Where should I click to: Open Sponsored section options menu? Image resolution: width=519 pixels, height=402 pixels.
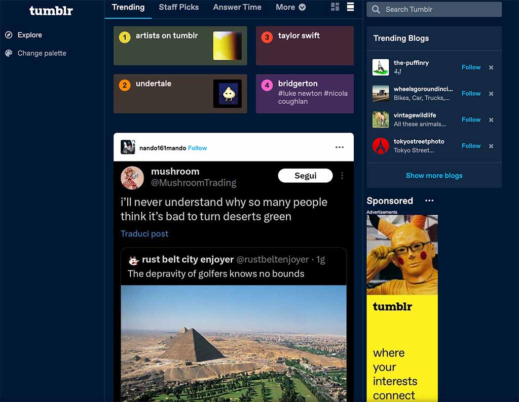point(429,200)
